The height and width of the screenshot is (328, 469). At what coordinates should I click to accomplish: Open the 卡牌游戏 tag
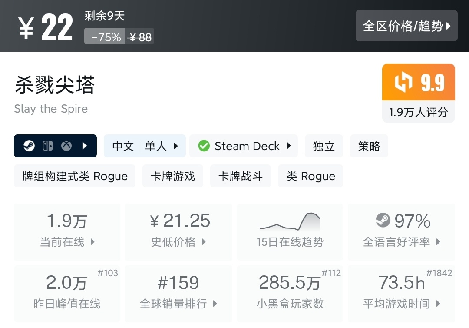[x=173, y=176]
